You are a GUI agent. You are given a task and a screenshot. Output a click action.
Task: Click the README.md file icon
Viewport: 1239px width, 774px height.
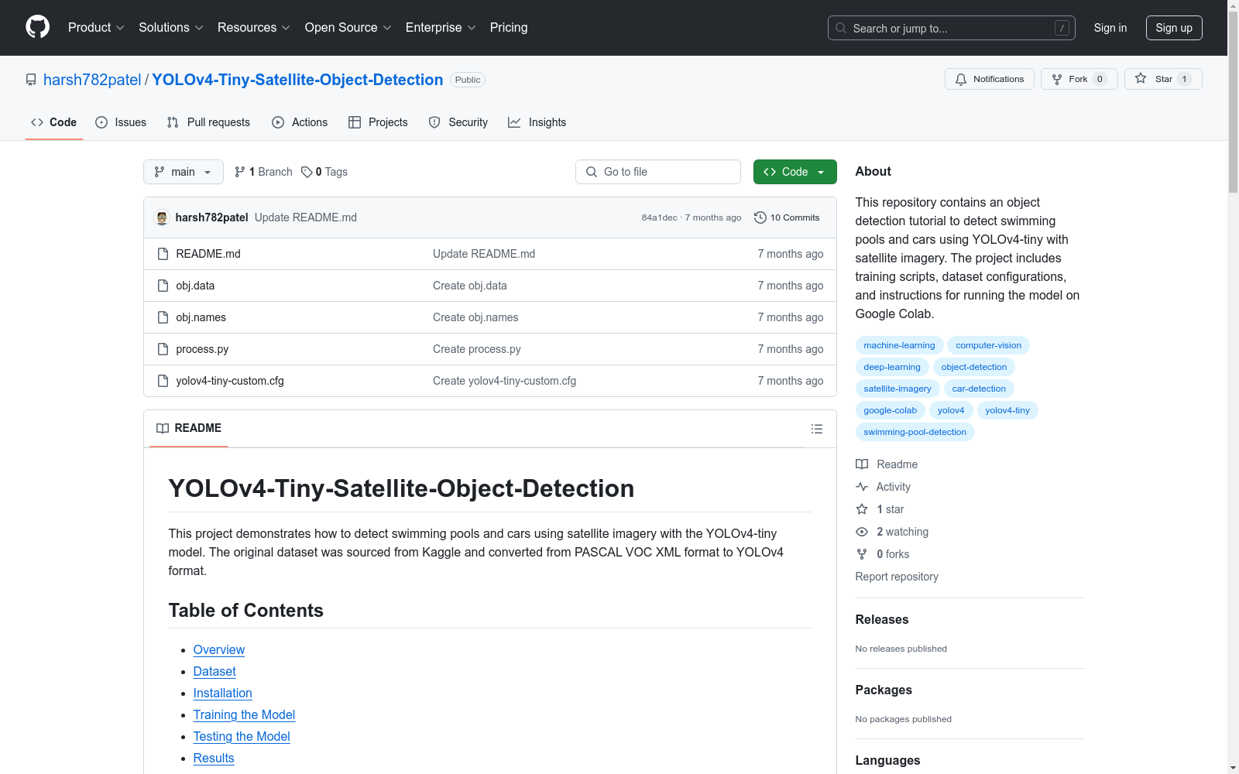[163, 254]
